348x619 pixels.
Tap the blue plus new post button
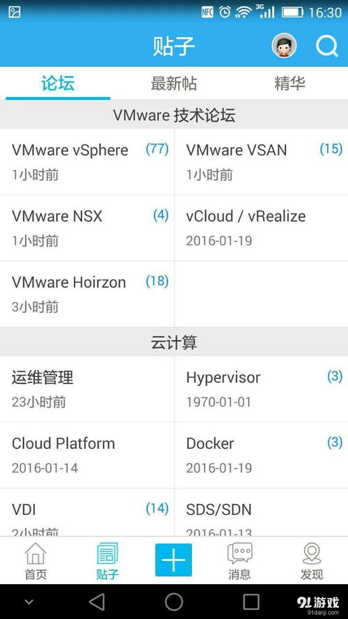[173, 560]
